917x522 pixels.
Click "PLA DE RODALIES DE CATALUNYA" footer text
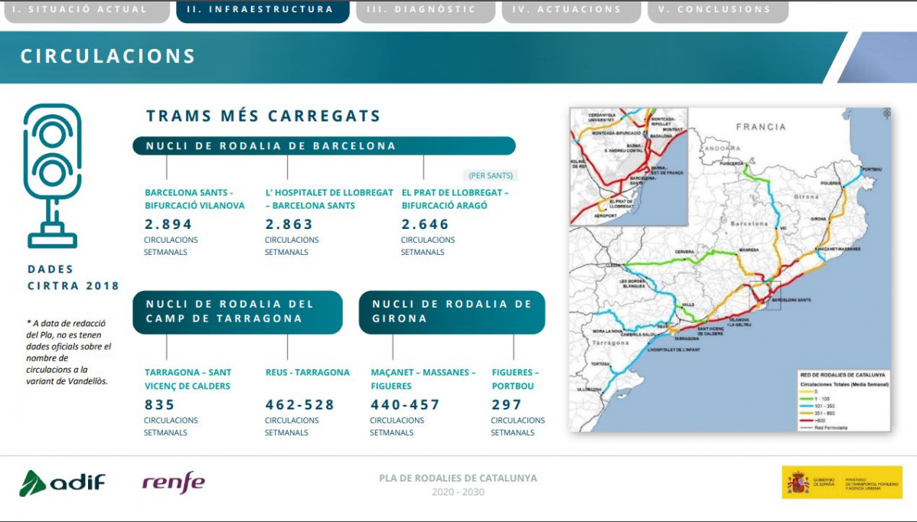458,478
